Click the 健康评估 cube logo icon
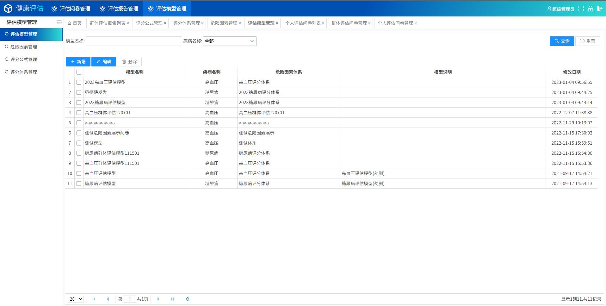 pos(8,9)
